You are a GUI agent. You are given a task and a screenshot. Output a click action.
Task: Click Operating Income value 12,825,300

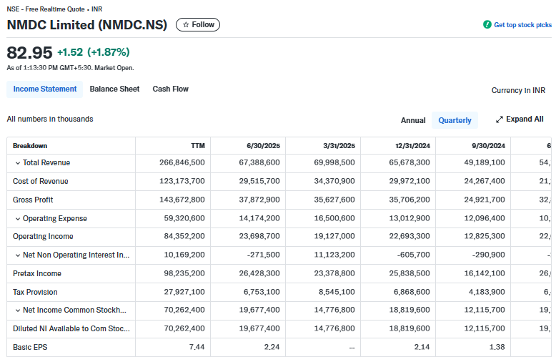(485, 236)
